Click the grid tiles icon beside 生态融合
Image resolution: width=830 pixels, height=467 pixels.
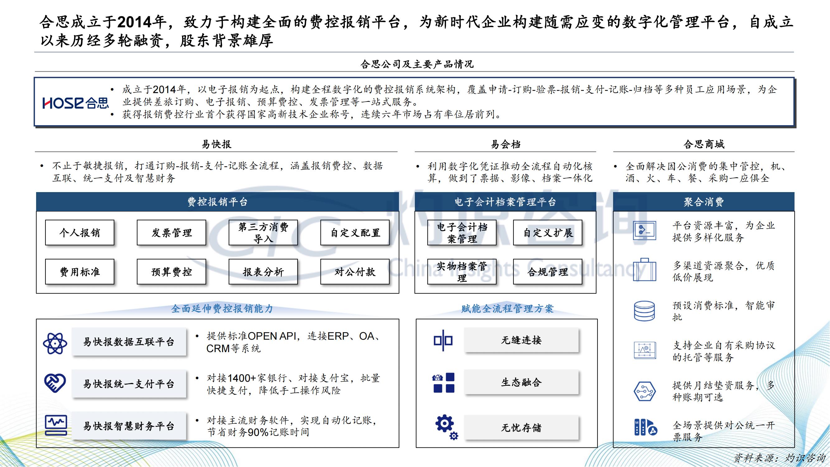click(x=443, y=383)
